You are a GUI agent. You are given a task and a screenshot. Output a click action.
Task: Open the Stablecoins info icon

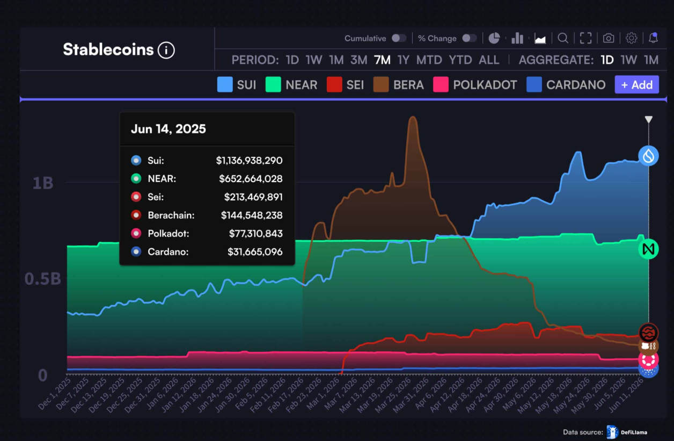click(x=166, y=50)
